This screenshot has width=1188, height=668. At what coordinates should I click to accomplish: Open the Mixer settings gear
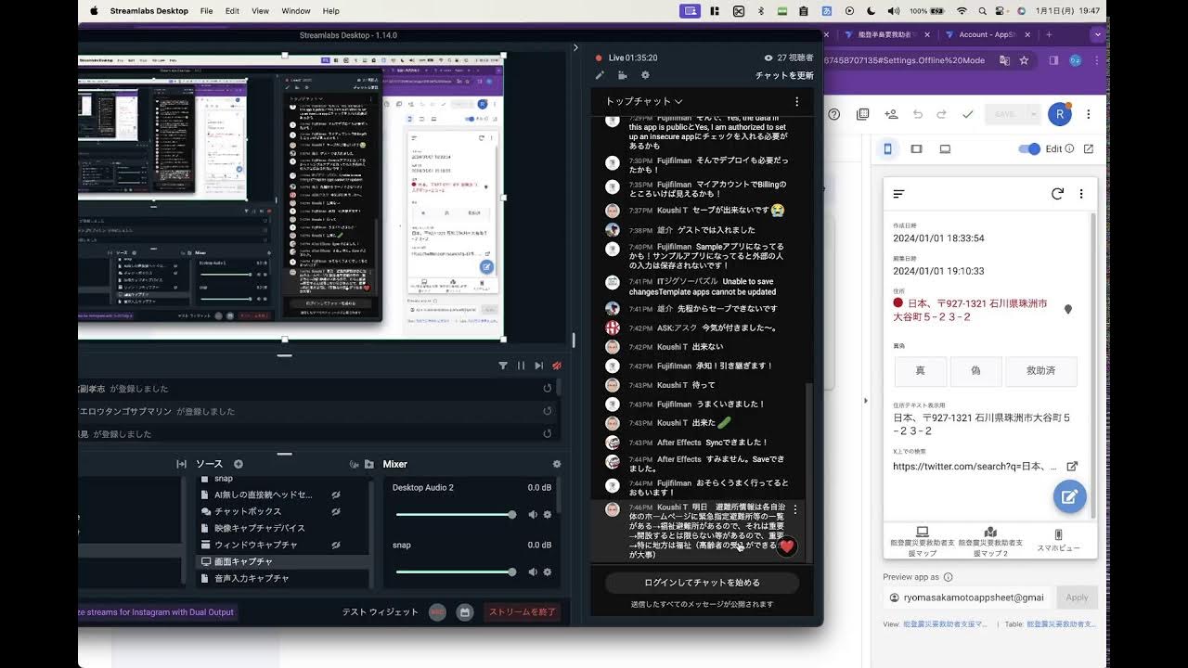click(x=556, y=463)
